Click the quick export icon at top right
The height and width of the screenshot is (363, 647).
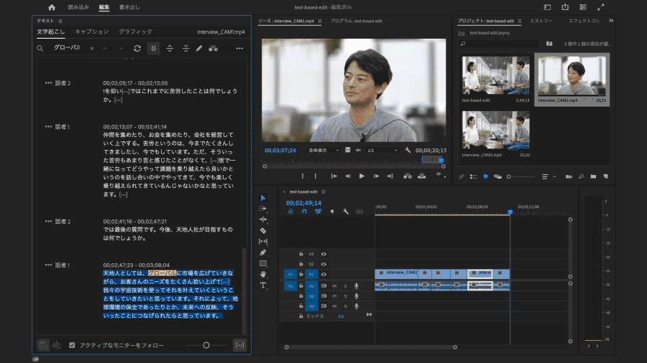(565, 7)
